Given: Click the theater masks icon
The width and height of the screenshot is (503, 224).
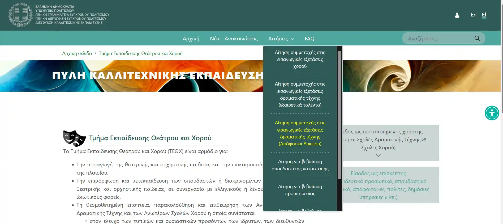Looking at the screenshot, I should [75, 138].
